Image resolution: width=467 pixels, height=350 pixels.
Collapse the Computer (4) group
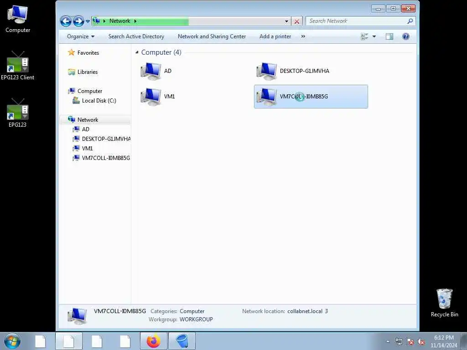137,52
